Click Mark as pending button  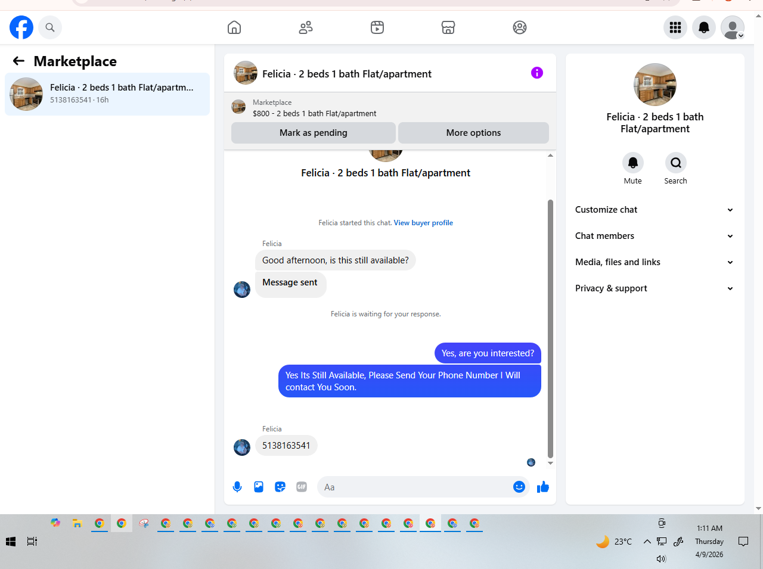tap(314, 133)
